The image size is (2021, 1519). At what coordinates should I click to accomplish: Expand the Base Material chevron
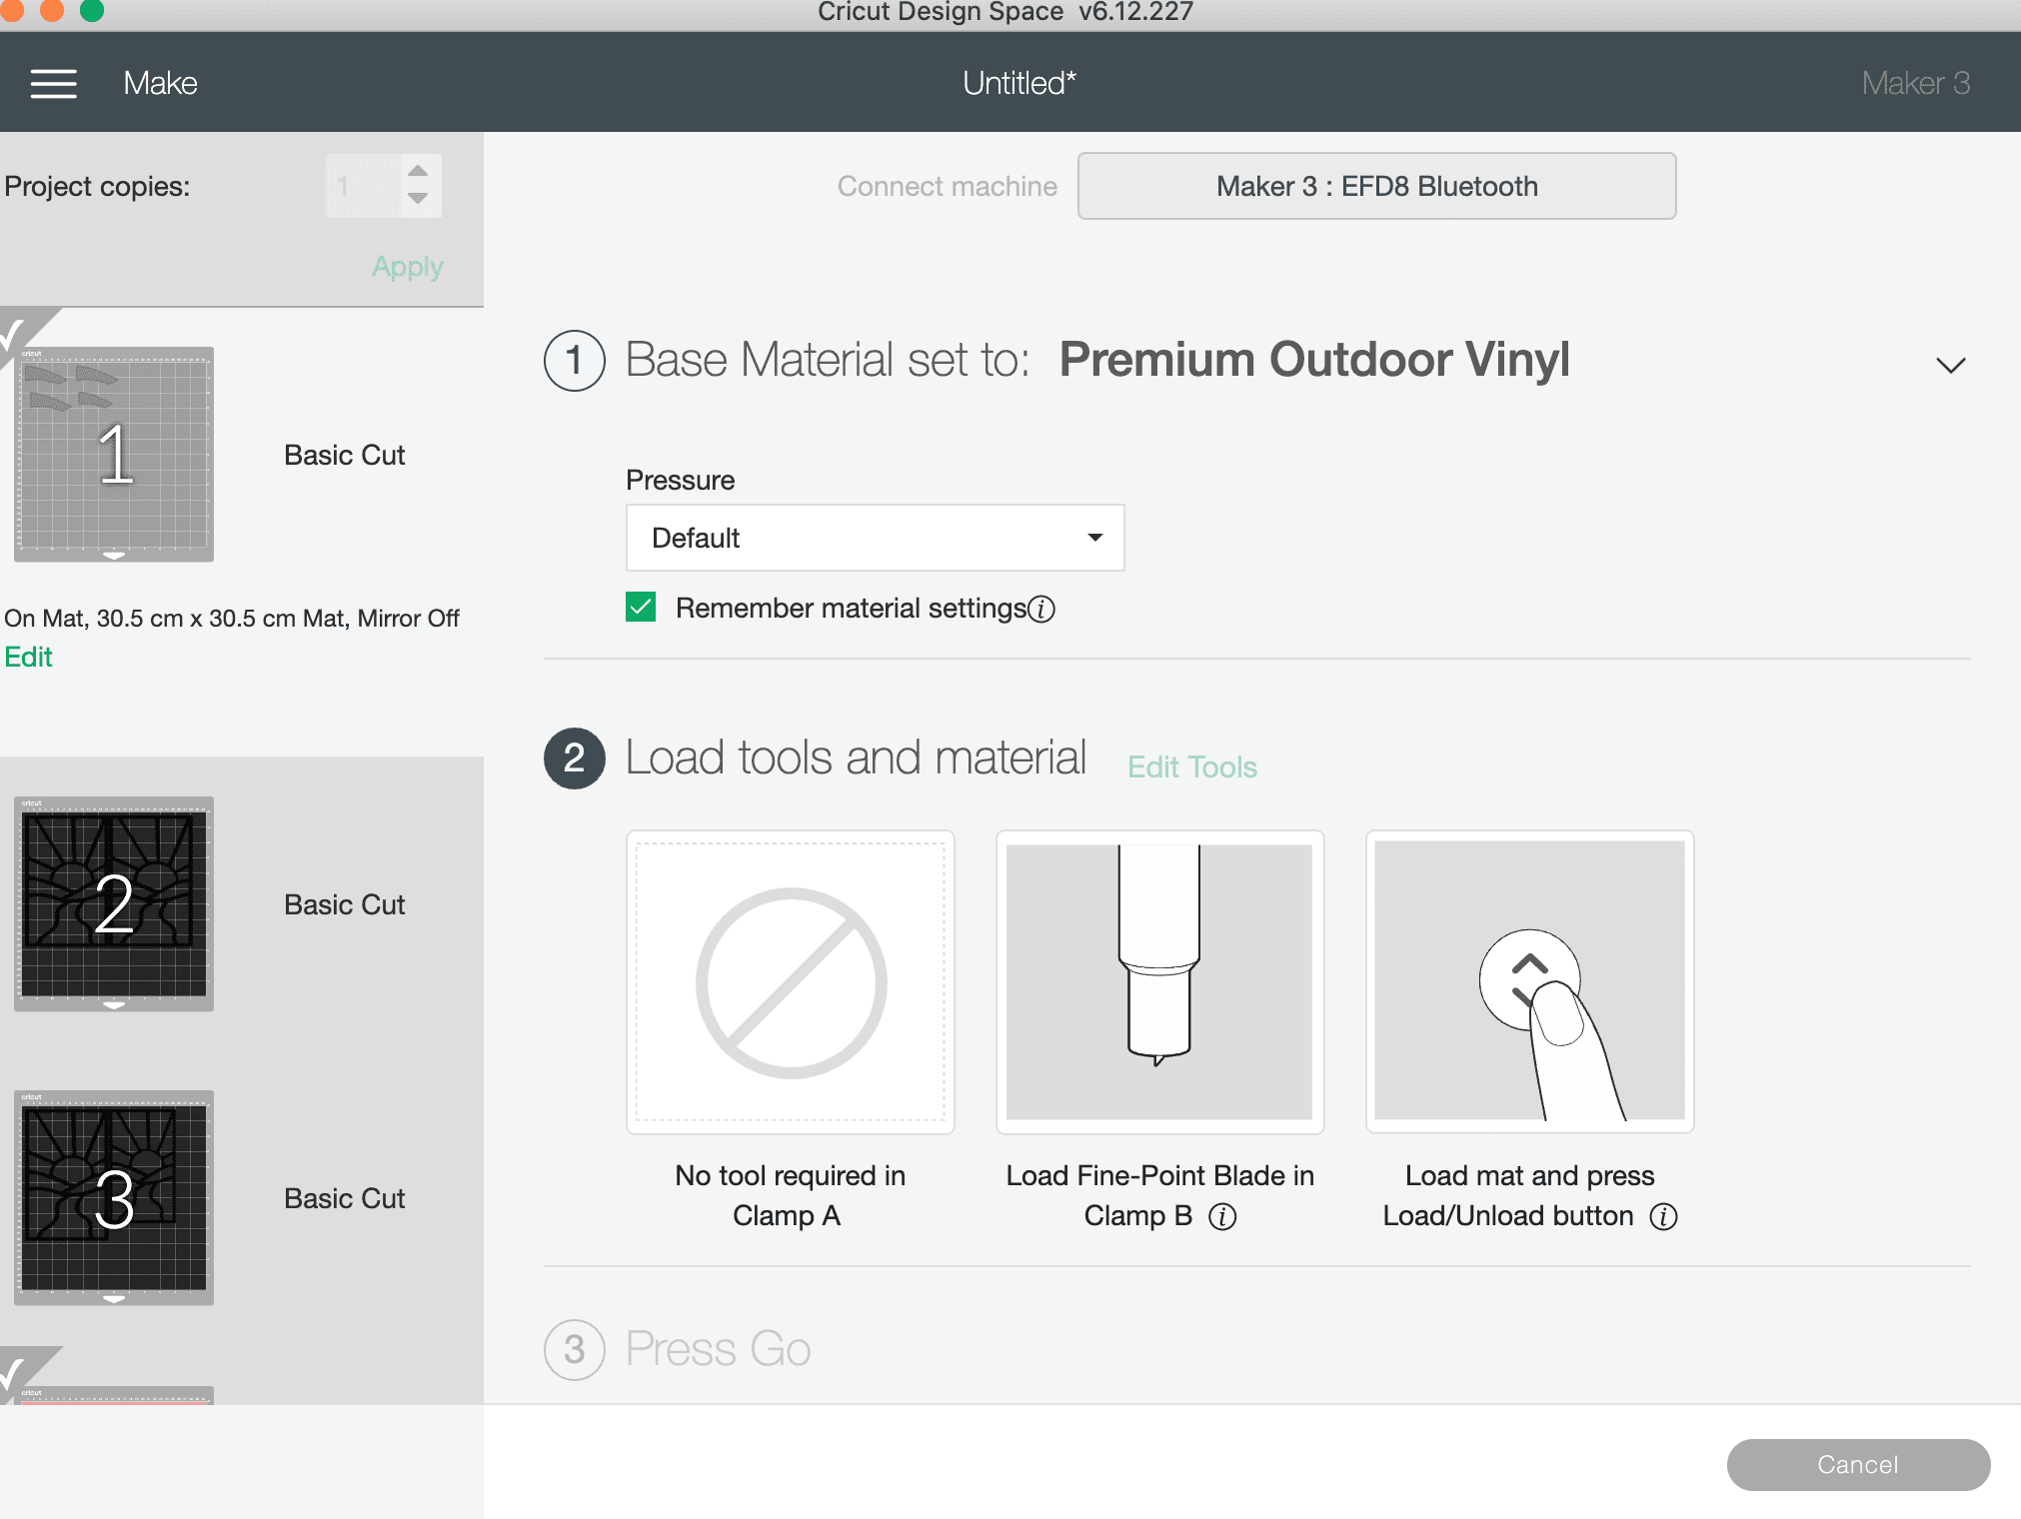tap(1950, 365)
